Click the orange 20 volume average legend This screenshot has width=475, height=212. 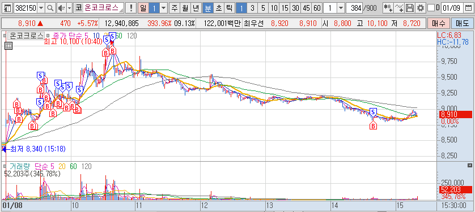62,166
